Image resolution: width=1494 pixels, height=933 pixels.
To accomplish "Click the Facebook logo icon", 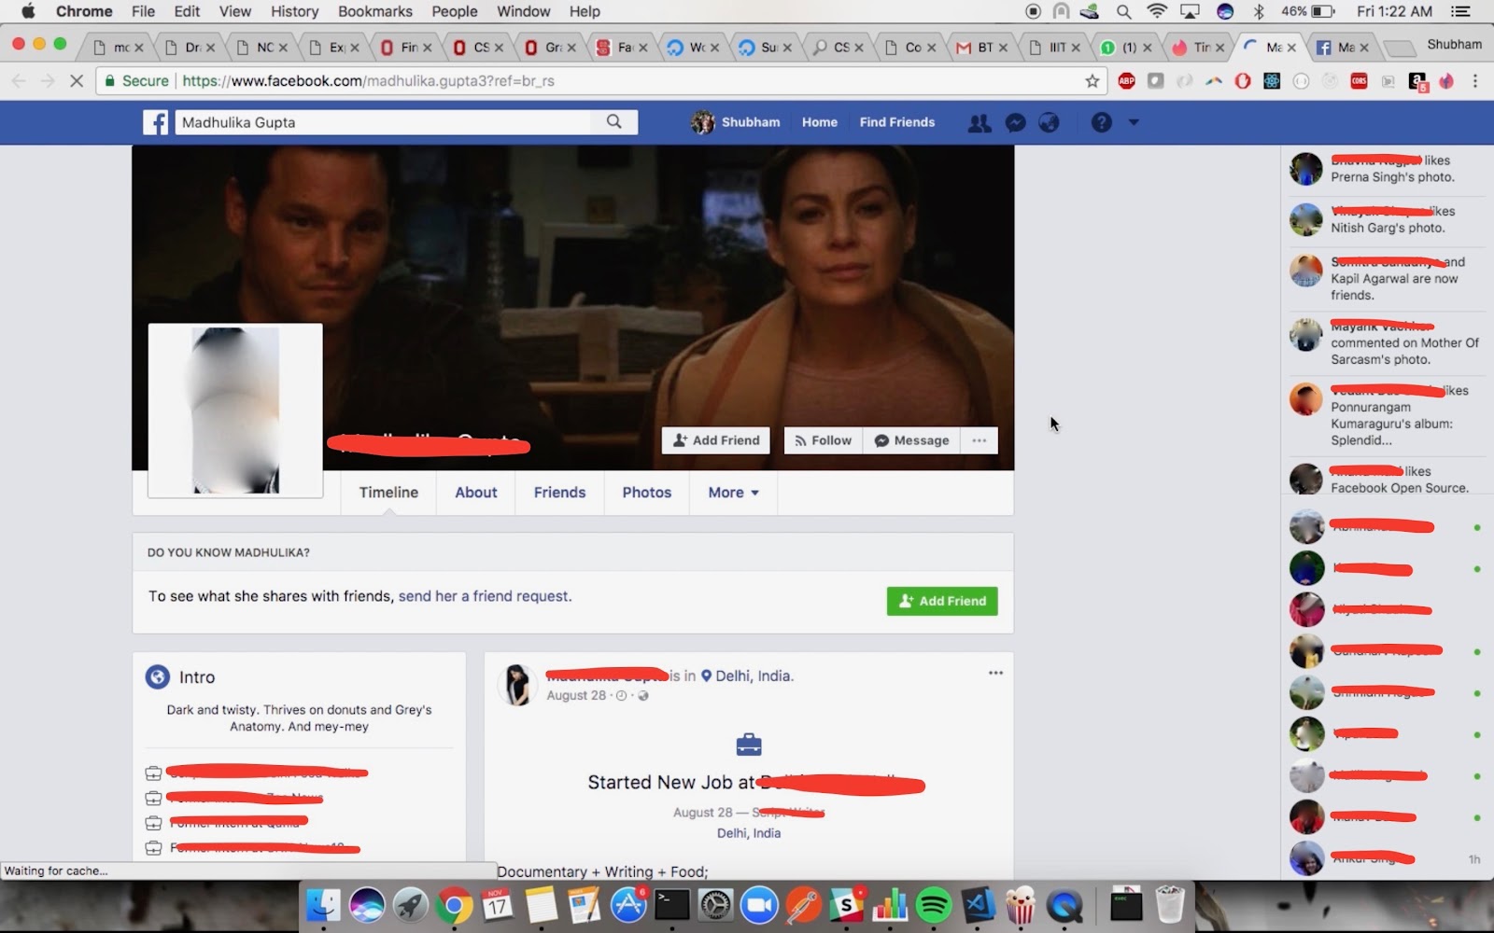I will pyautogui.click(x=155, y=122).
